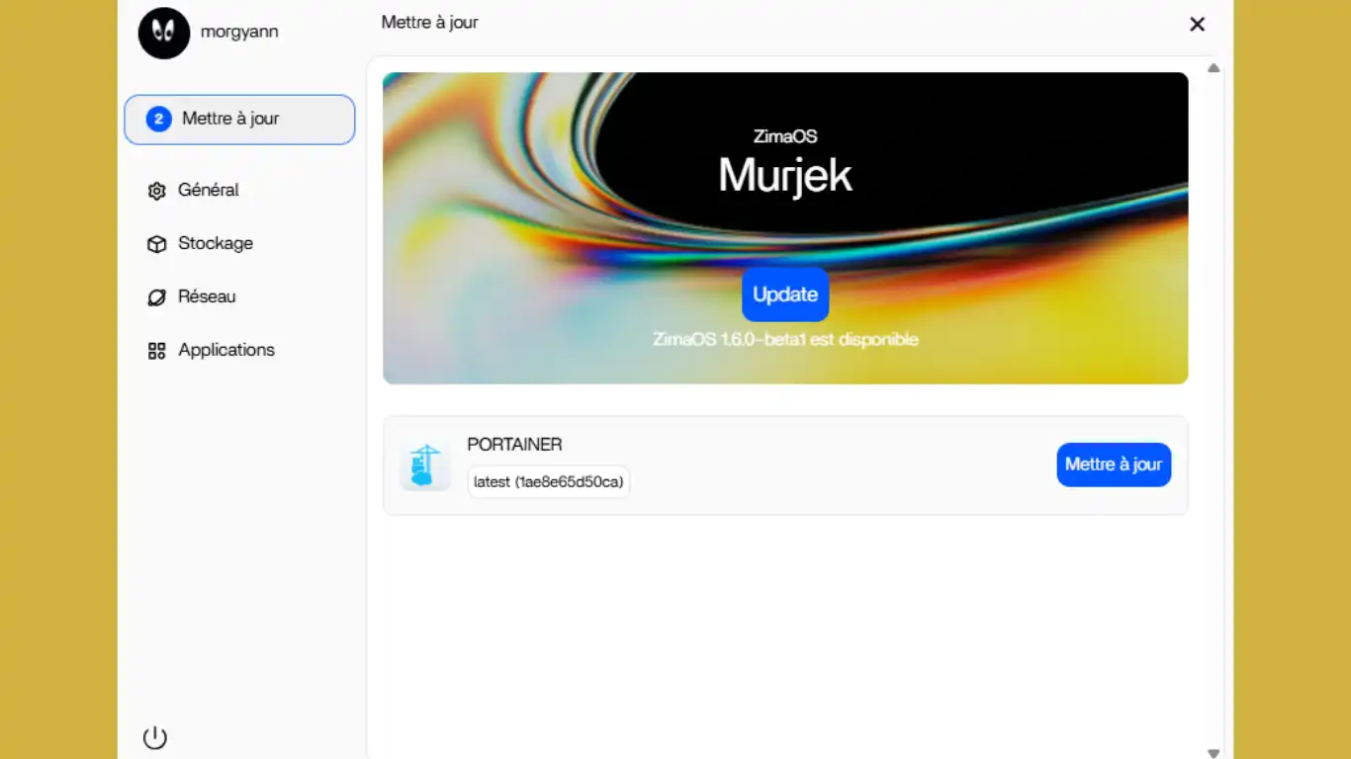
Task: Select the Réseau text in sidebar
Action: coord(207,296)
